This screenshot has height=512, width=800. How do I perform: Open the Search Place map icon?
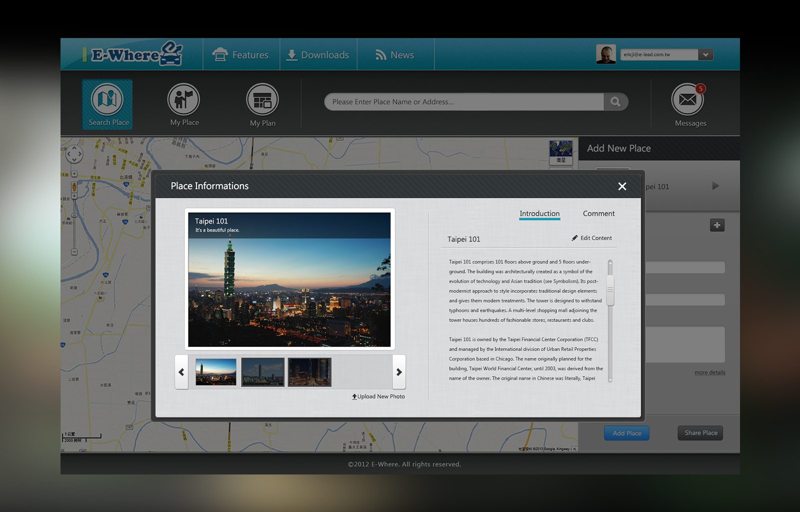[x=107, y=100]
